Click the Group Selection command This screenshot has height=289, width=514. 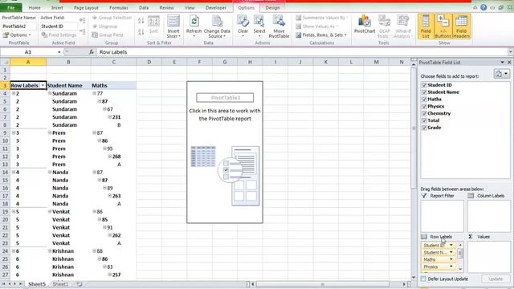click(112, 18)
